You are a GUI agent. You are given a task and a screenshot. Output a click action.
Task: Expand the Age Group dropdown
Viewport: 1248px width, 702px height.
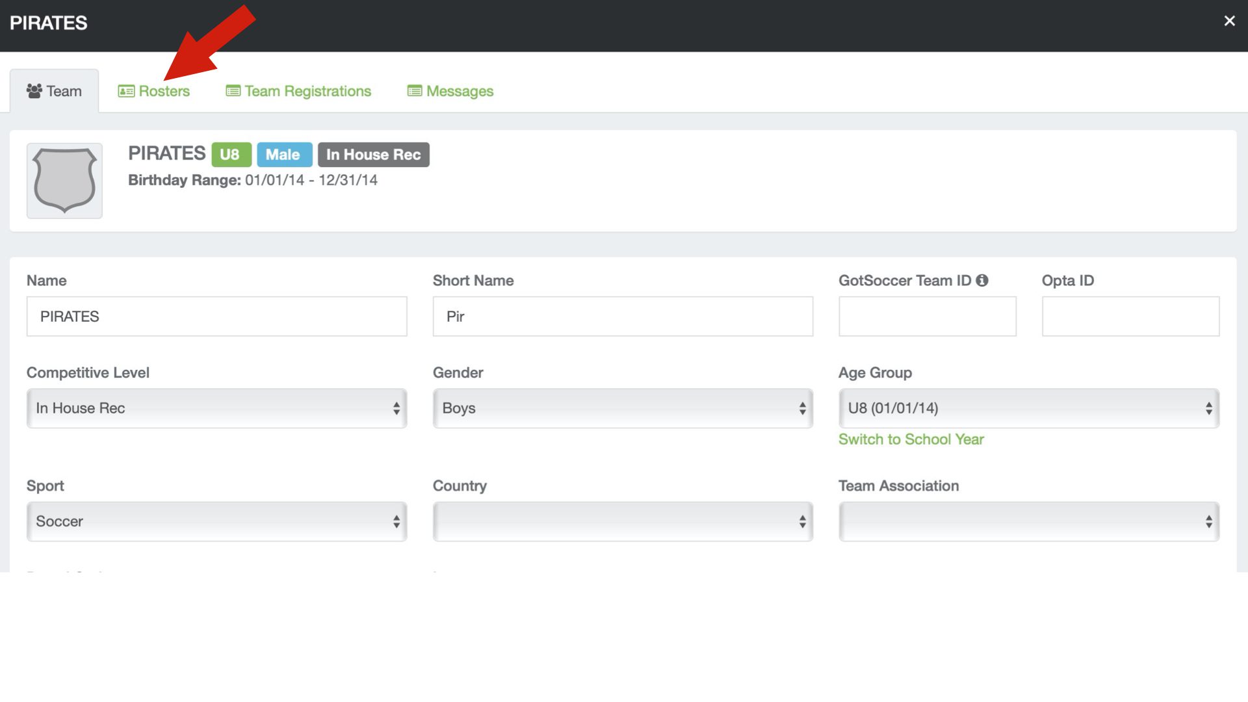[1028, 408]
